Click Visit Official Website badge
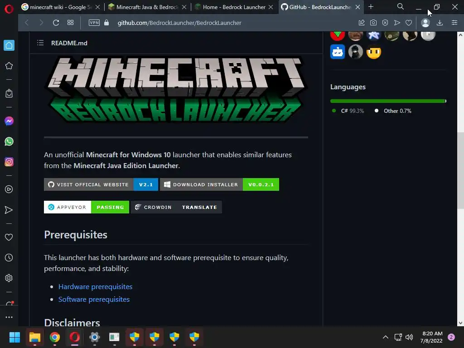Viewport: 464px width, 348px height. (x=101, y=184)
